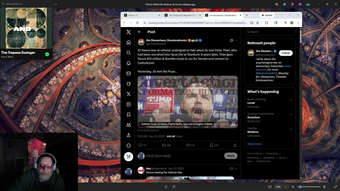Like the post with heart icon
340x191 pixels.
coord(188,145)
